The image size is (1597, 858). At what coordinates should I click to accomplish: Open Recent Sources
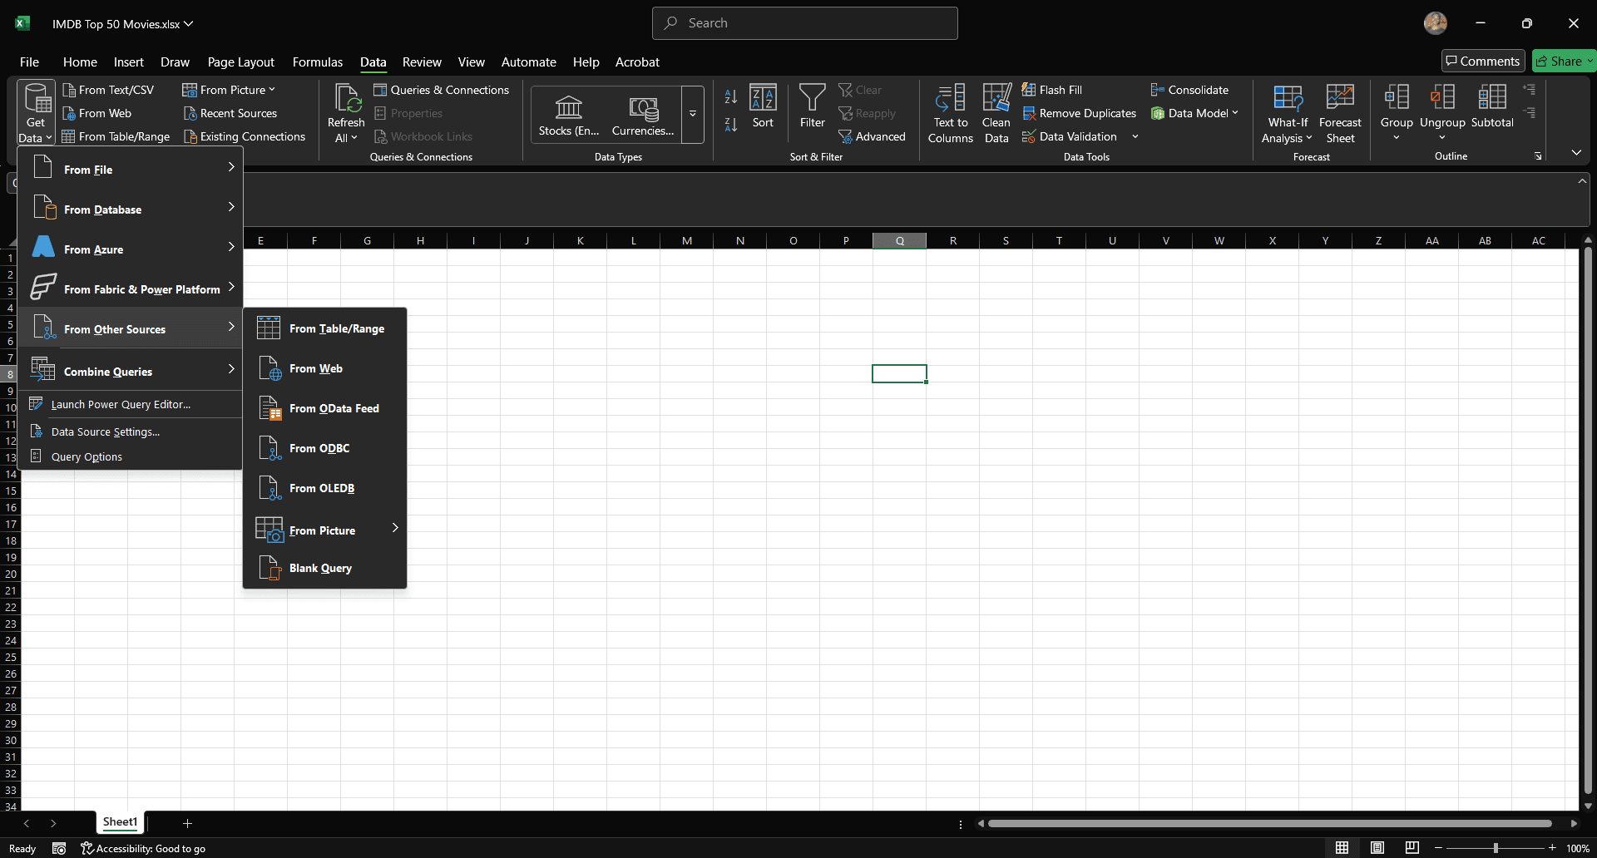[x=230, y=113]
